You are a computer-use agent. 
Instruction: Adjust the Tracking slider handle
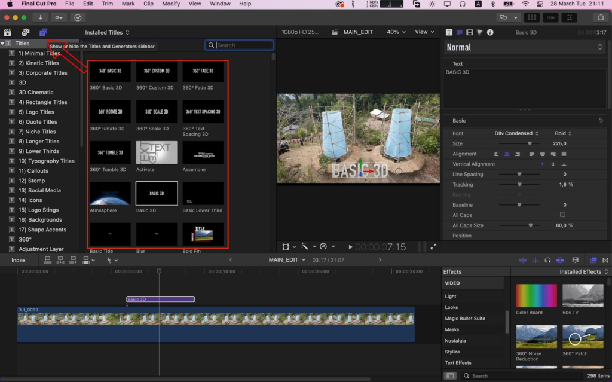tap(519, 184)
